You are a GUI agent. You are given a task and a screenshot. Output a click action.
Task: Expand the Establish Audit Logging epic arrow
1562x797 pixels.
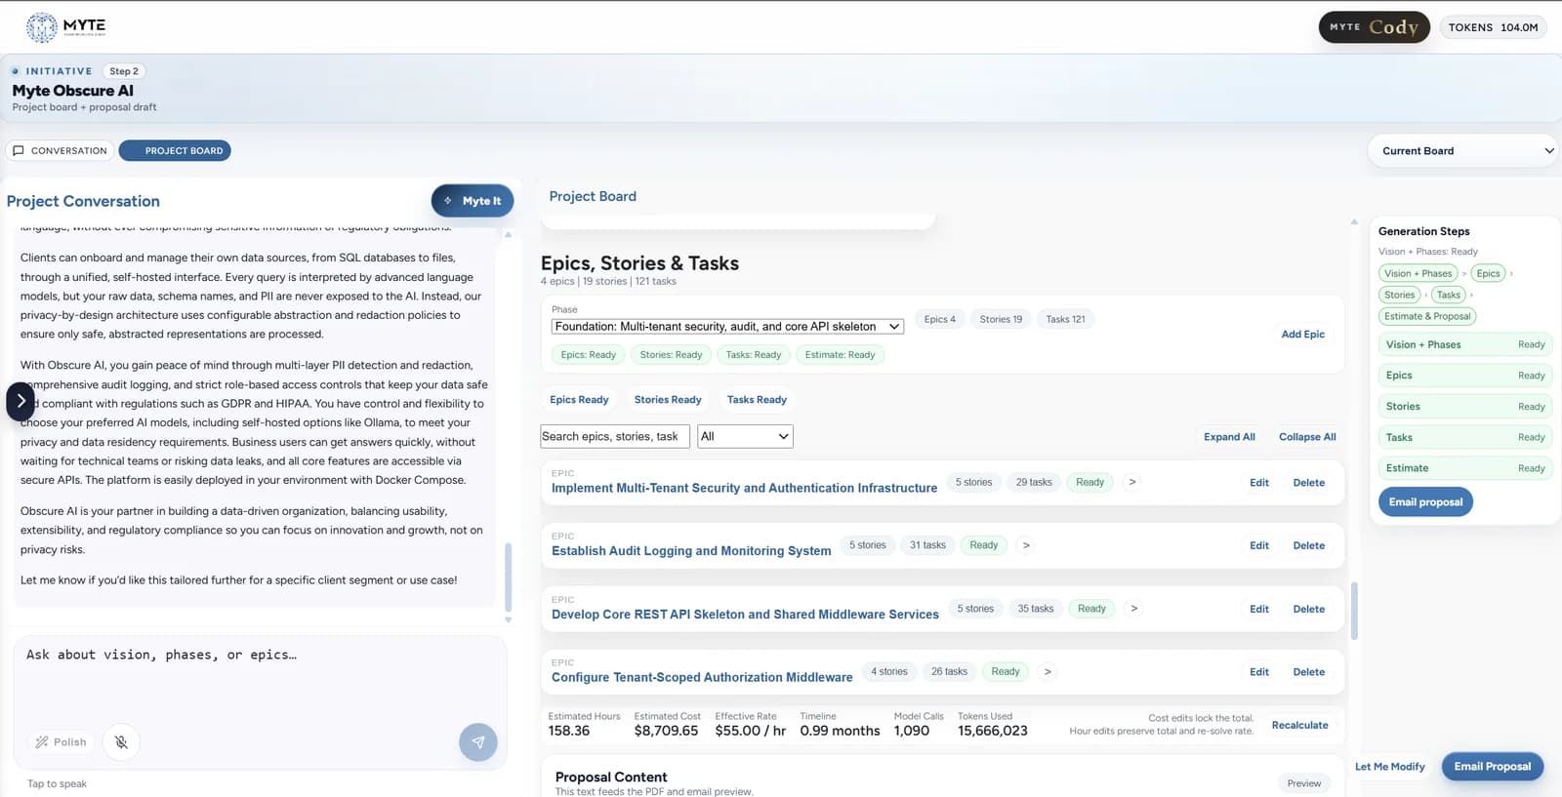click(x=1026, y=545)
